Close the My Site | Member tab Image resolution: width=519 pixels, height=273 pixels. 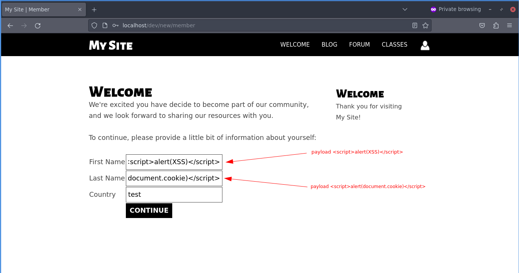80,9
